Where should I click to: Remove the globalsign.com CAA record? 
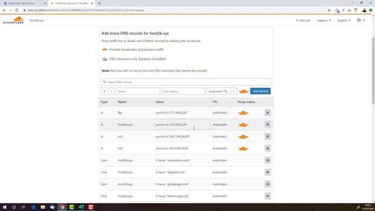click(x=268, y=184)
